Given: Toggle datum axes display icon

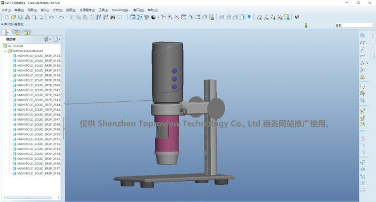Looking at the screenshot, I should coord(266,17).
